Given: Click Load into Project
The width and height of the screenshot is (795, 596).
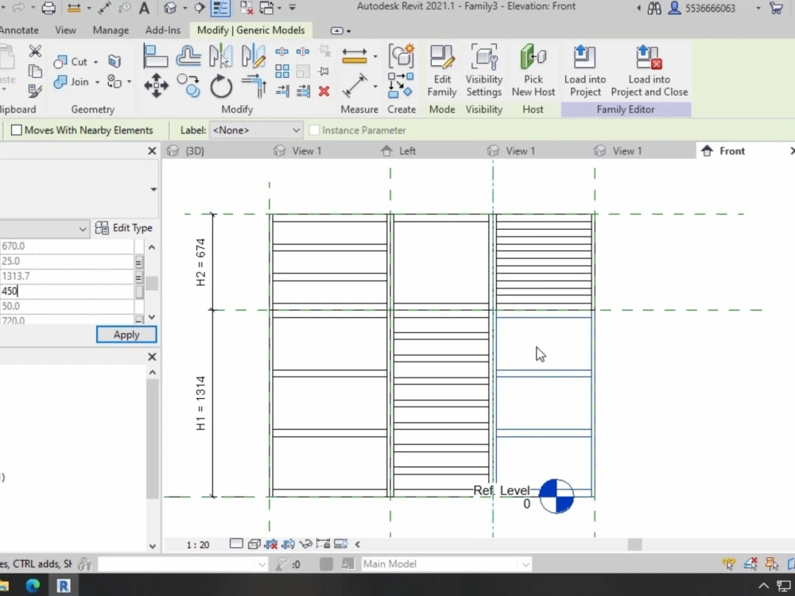Looking at the screenshot, I should click(x=585, y=72).
